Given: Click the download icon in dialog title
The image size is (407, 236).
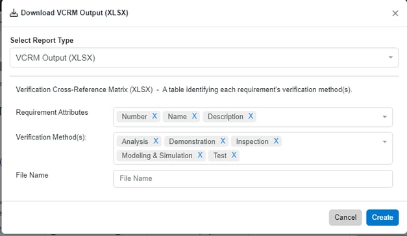Looking at the screenshot, I should 14,13.
